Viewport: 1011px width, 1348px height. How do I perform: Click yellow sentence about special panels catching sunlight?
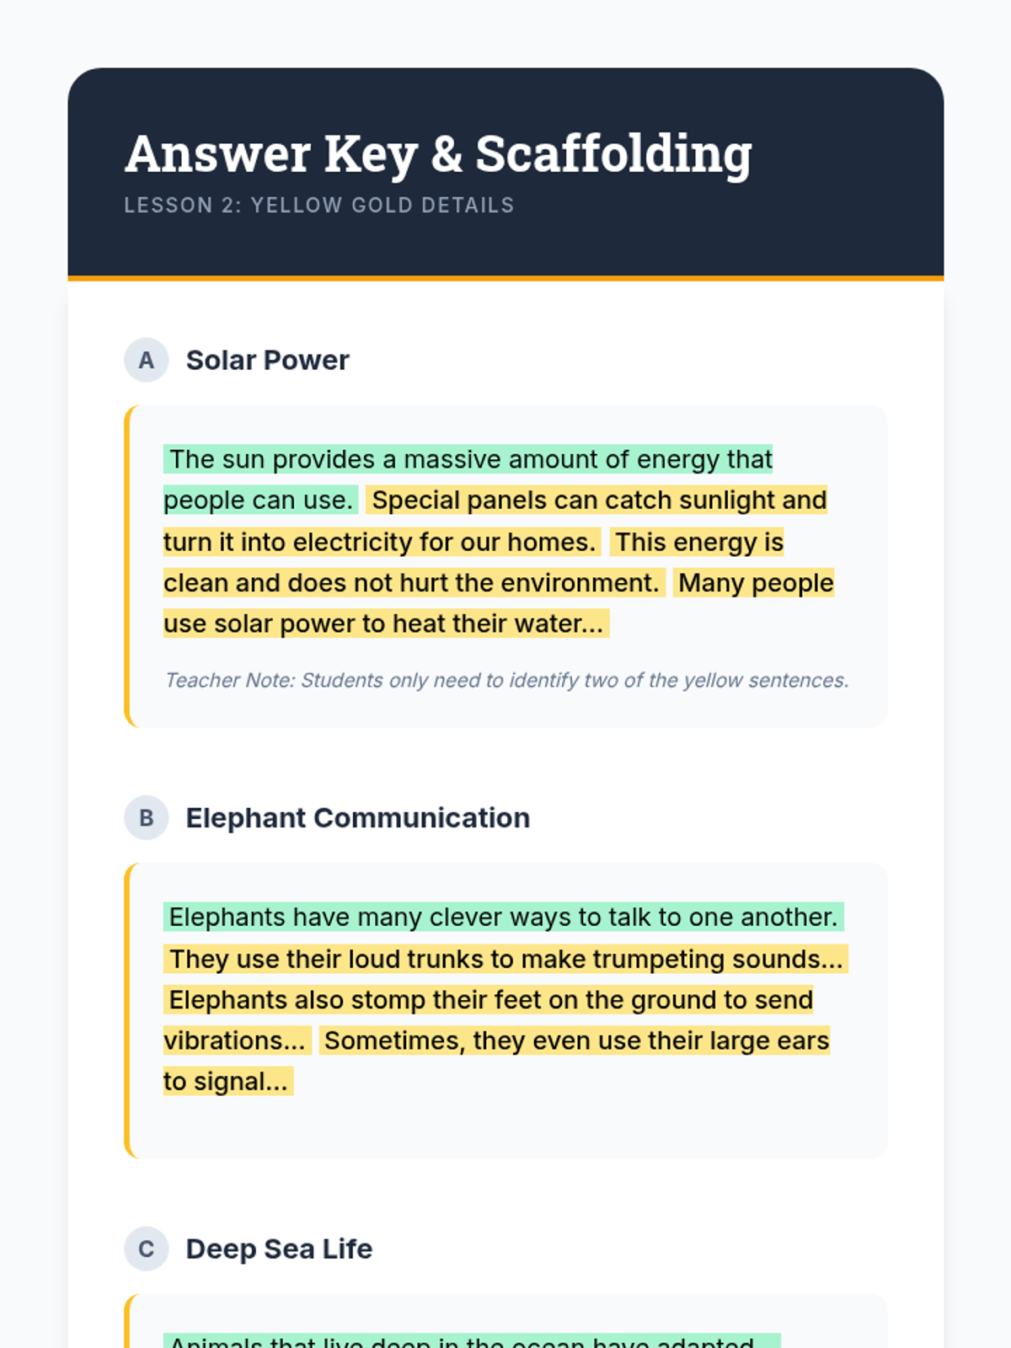coord(495,521)
